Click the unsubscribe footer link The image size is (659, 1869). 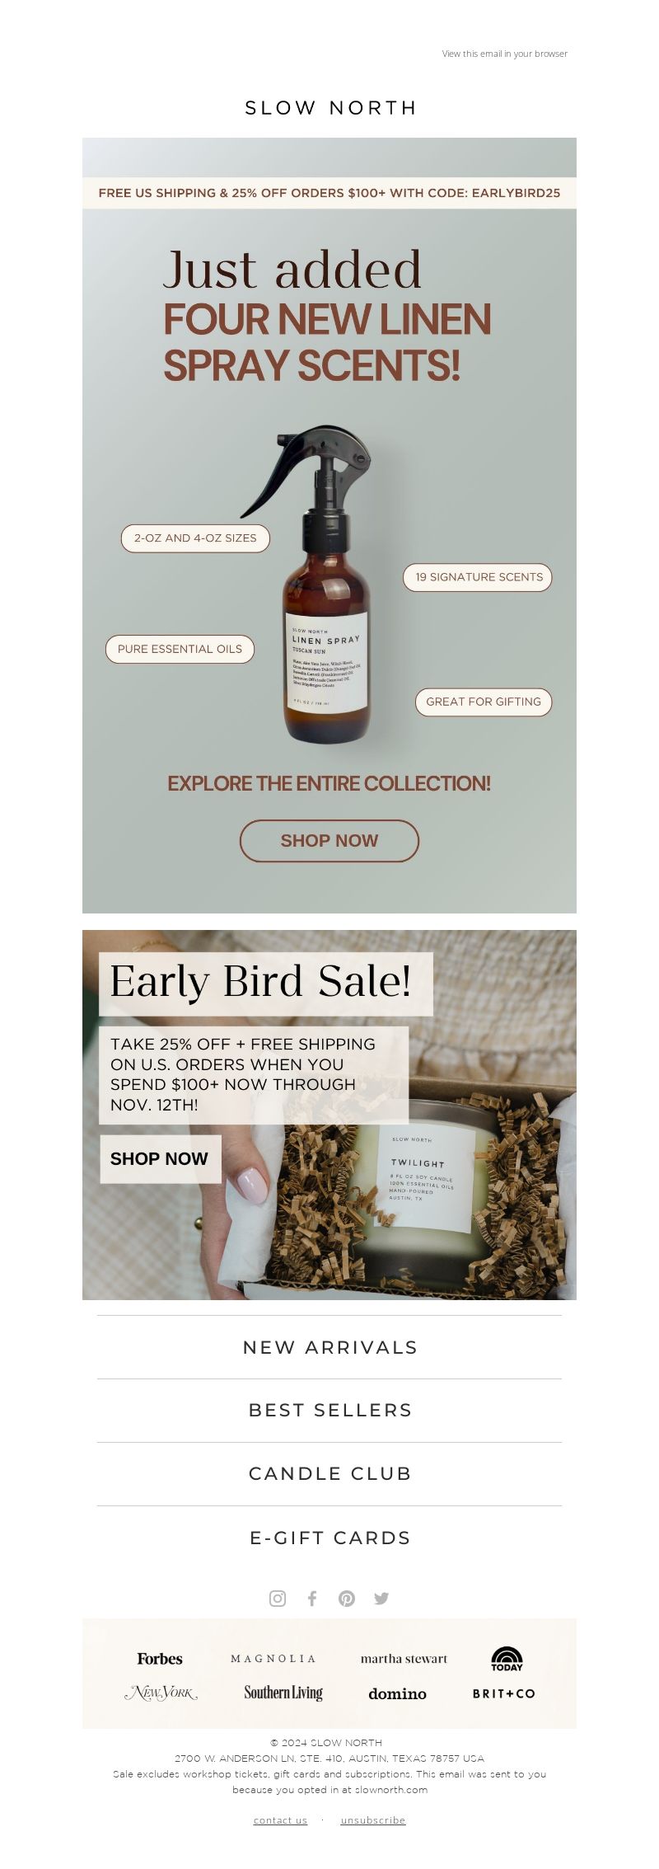[x=373, y=1820]
